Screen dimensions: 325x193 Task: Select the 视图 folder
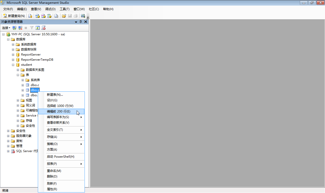[29, 100]
